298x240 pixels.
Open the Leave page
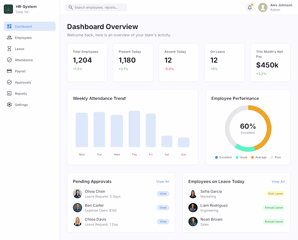click(x=30, y=49)
